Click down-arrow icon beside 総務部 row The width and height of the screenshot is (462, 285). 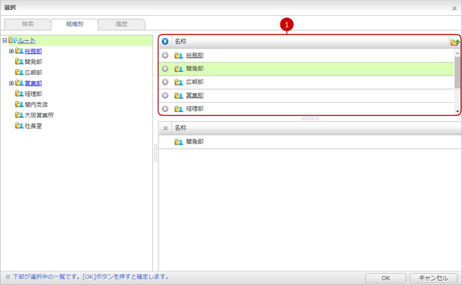tap(165, 55)
